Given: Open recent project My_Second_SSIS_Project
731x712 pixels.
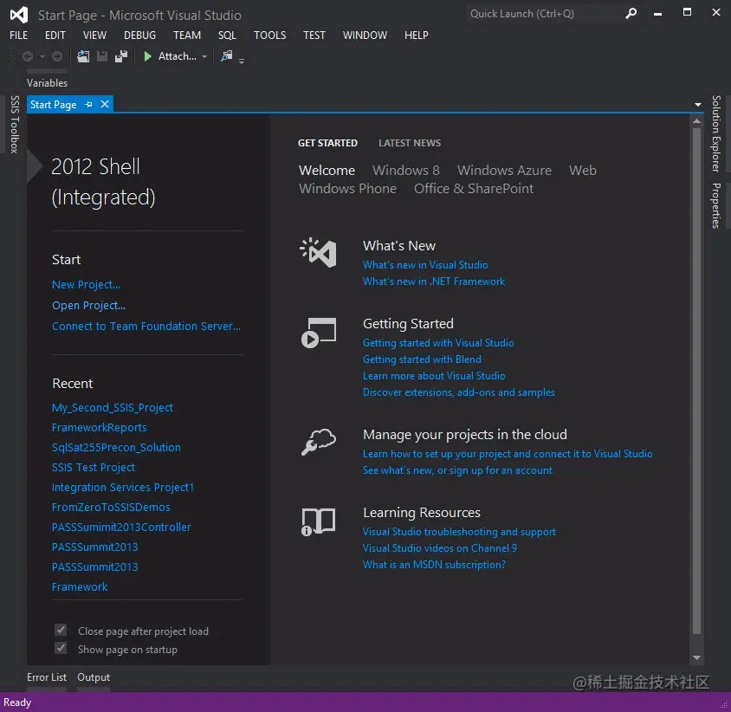Looking at the screenshot, I should (113, 407).
